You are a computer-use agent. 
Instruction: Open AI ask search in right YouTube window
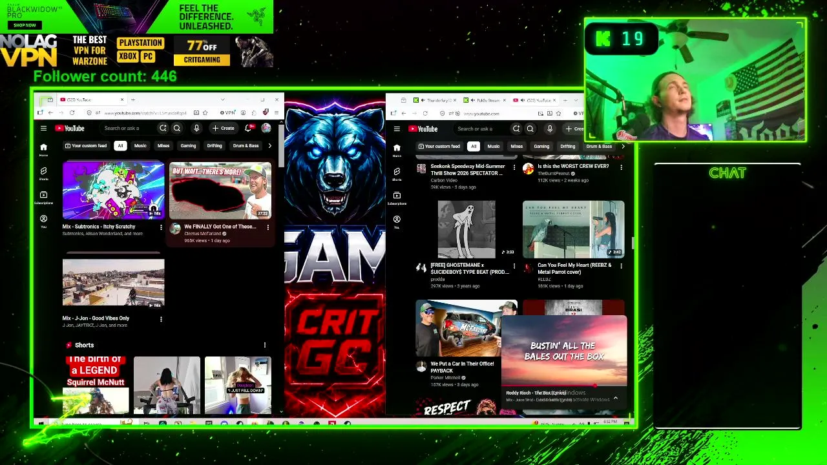(516, 129)
